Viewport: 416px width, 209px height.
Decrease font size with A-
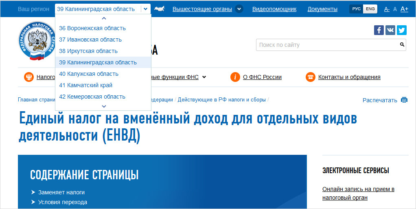click(387, 9)
